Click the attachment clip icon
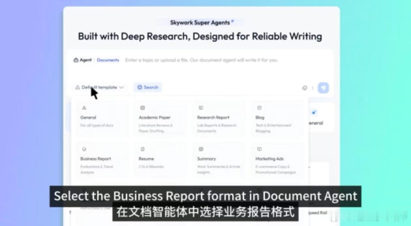This screenshot has height=226, width=411. tap(305, 88)
